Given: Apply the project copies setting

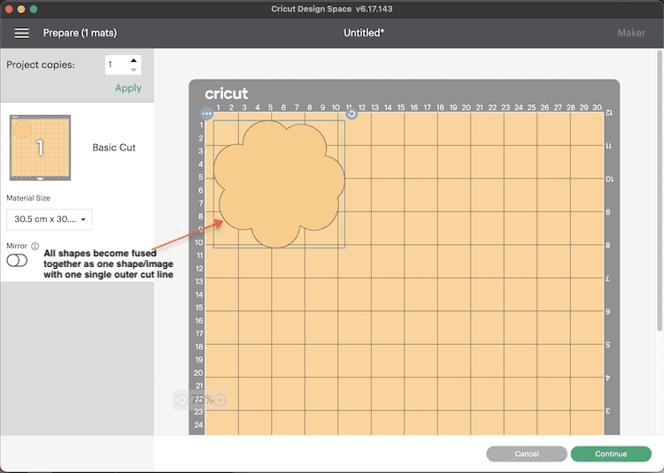Looking at the screenshot, I should tap(128, 88).
